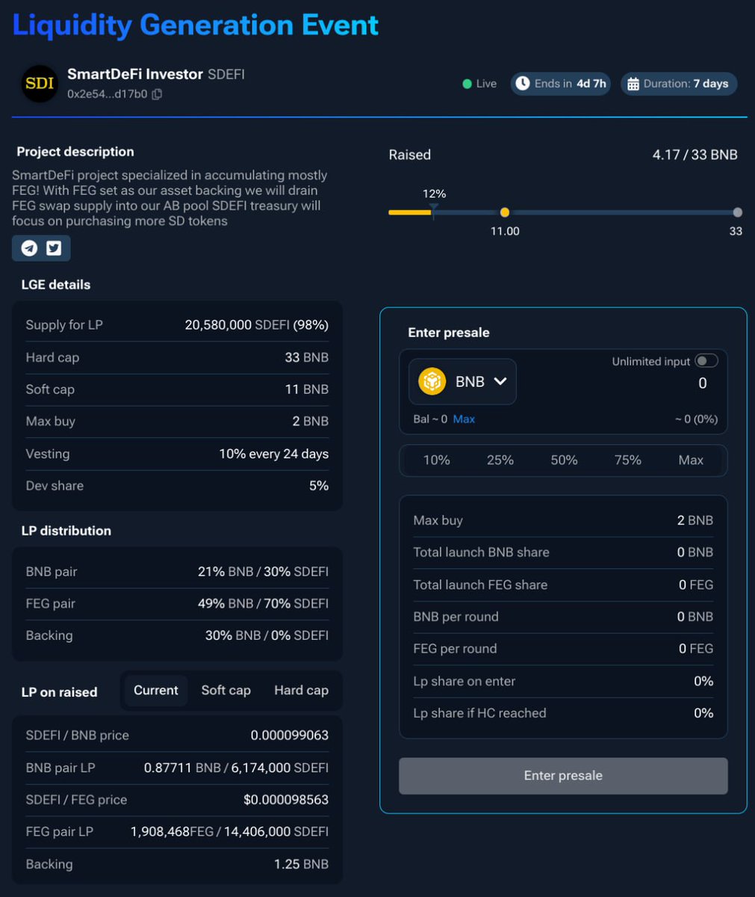Select the 50% amount preset

coord(564,460)
